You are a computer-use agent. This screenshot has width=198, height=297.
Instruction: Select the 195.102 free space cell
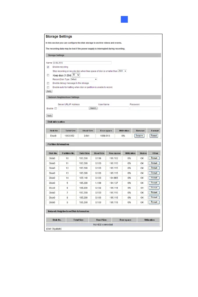(114, 158)
